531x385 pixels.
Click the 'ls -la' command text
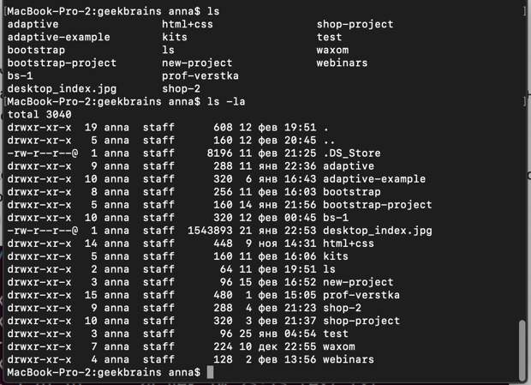[226, 101]
